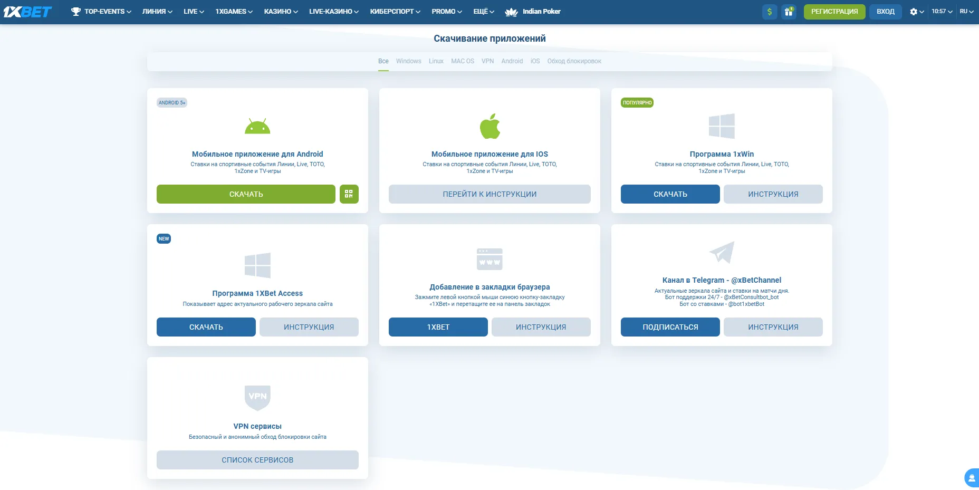Click the 1XBET logo

click(27, 12)
